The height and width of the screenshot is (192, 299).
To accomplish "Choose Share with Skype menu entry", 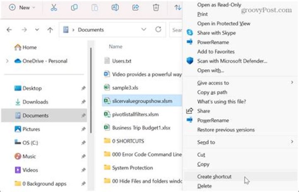I will pyautogui.click(x=216, y=33).
